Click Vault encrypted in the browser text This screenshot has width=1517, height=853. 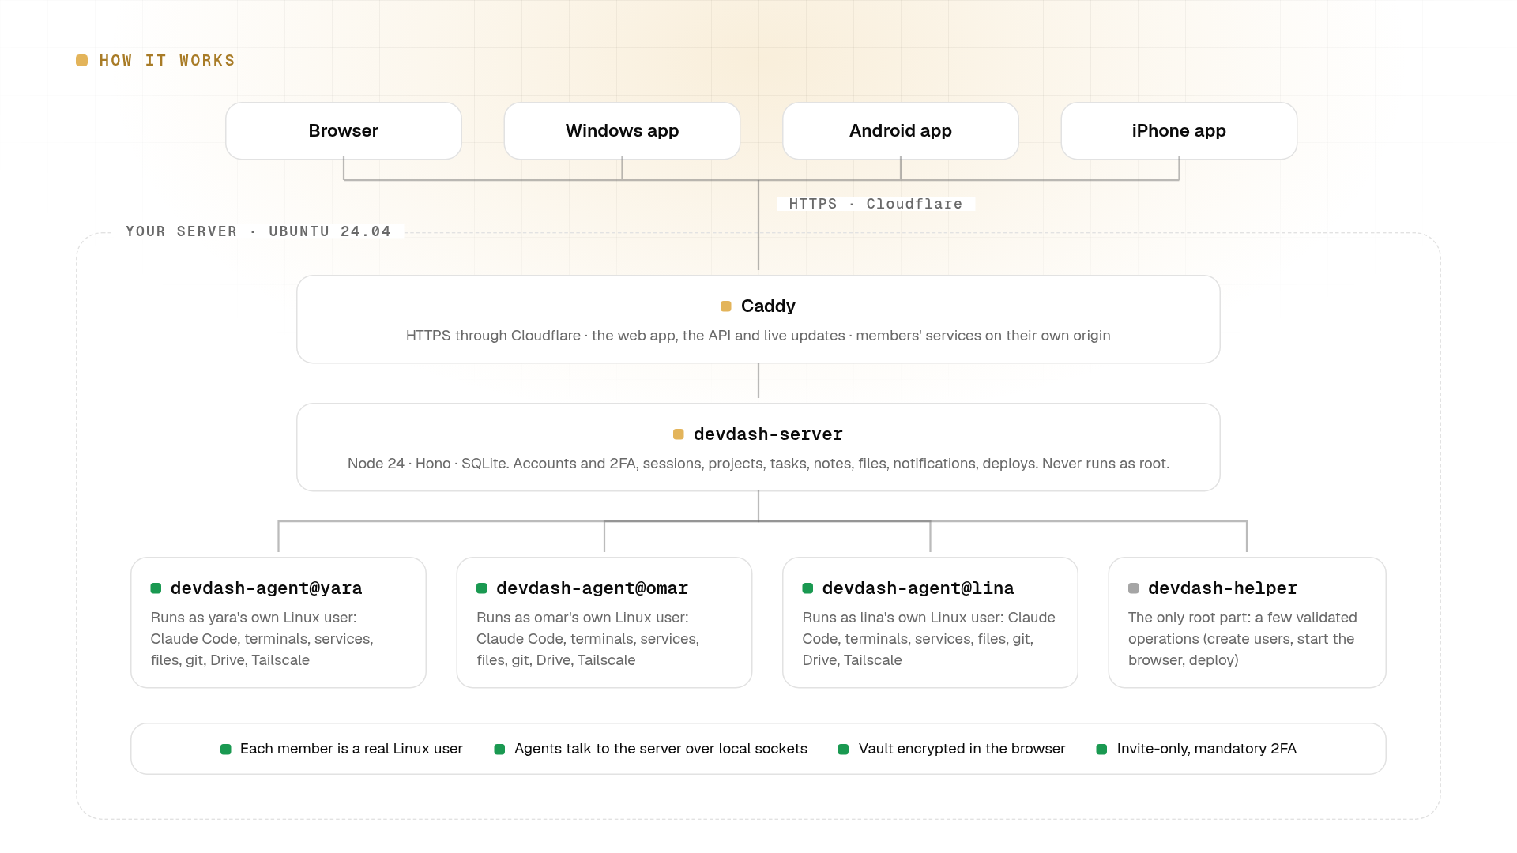(962, 749)
